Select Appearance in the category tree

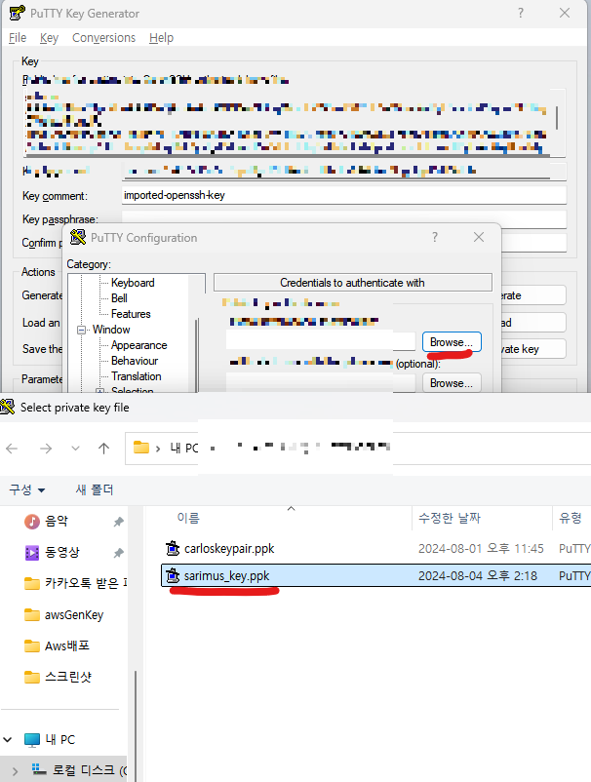click(139, 345)
